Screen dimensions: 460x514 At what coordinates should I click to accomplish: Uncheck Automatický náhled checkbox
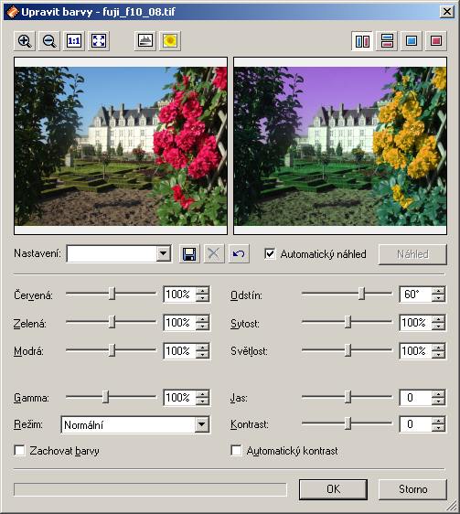[x=270, y=253]
